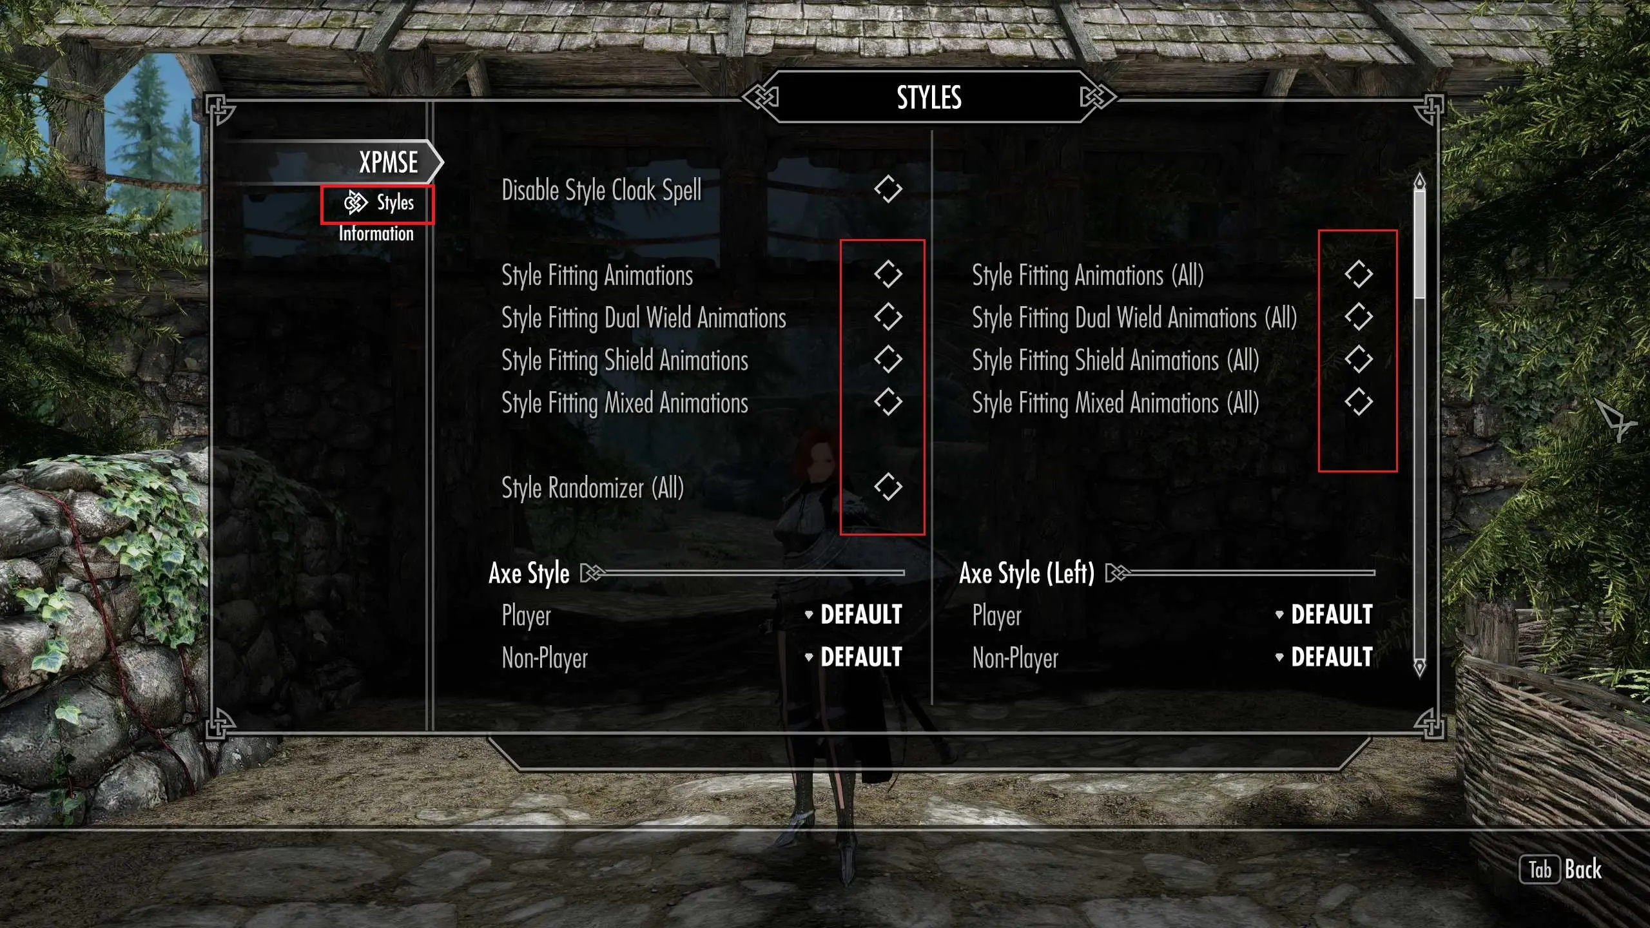
Task: Click Style Fitting Animations toggle diamond
Action: pos(888,274)
